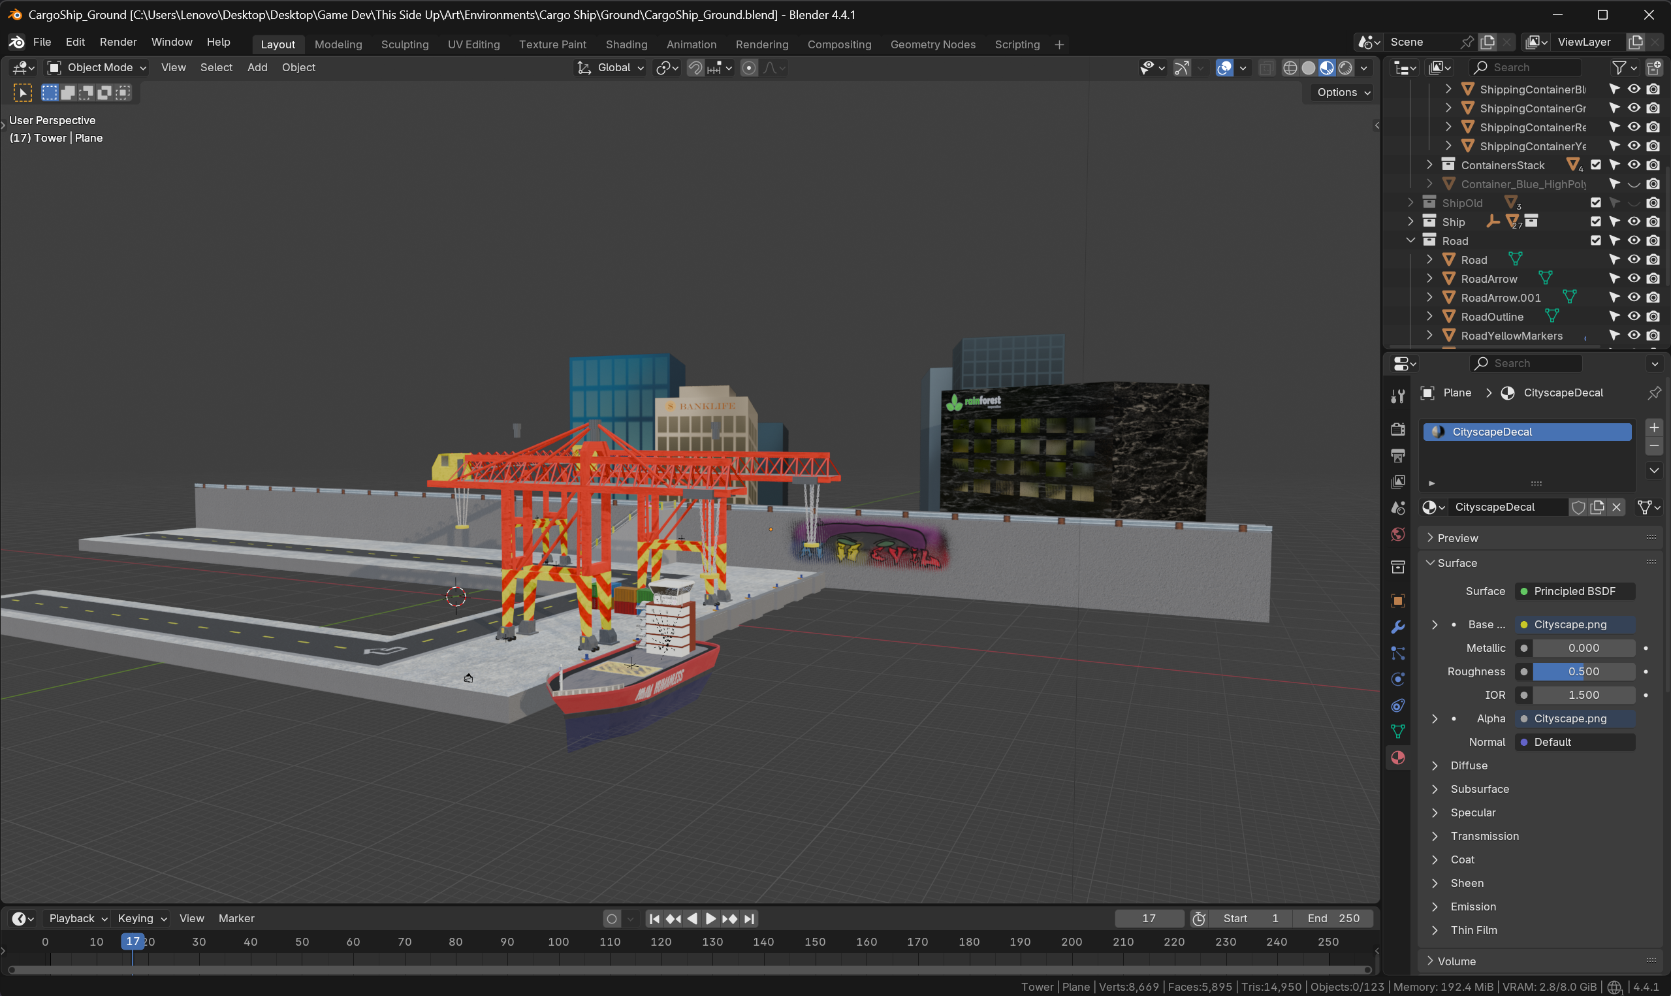
Task: Toggle snapping magnet in the viewport header
Action: 695,68
